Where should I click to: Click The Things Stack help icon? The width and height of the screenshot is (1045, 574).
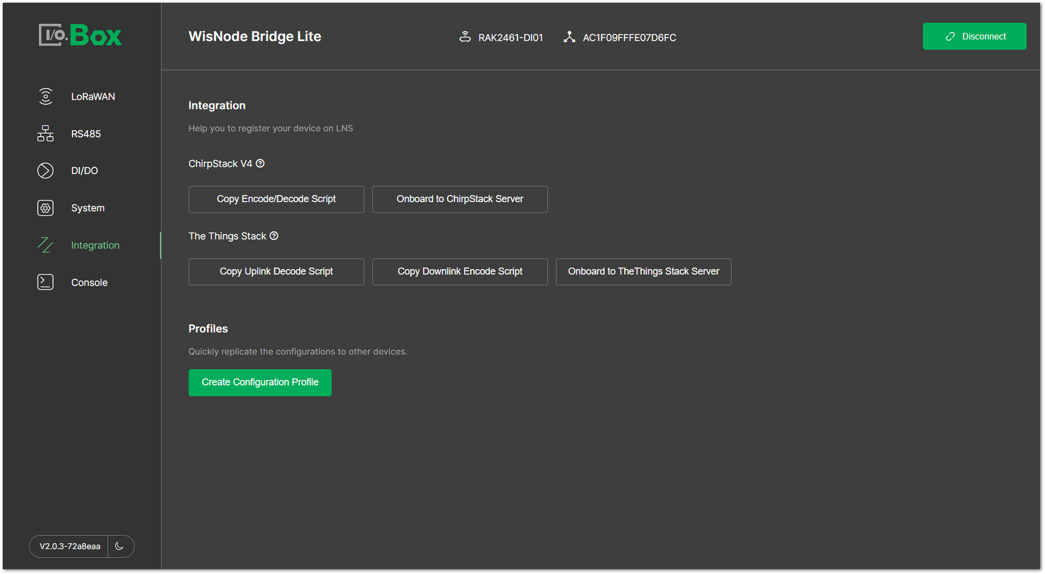tap(274, 236)
